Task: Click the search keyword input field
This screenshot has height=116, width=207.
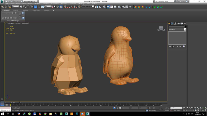Action: (x=164, y=1)
